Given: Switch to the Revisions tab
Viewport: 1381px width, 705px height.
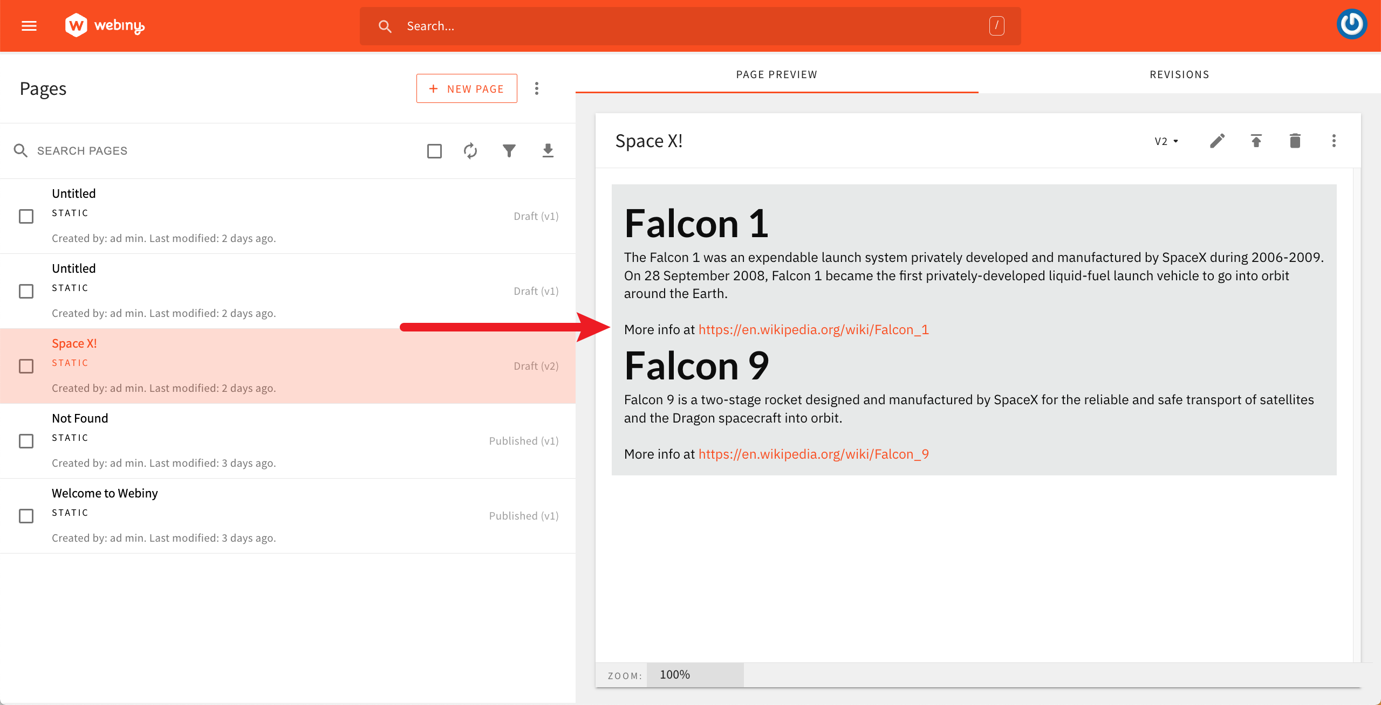Looking at the screenshot, I should click(x=1179, y=74).
